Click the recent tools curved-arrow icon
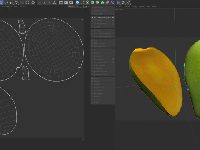Image resolution: width=200 pixels, height=150 pixels. pos(16,2)
